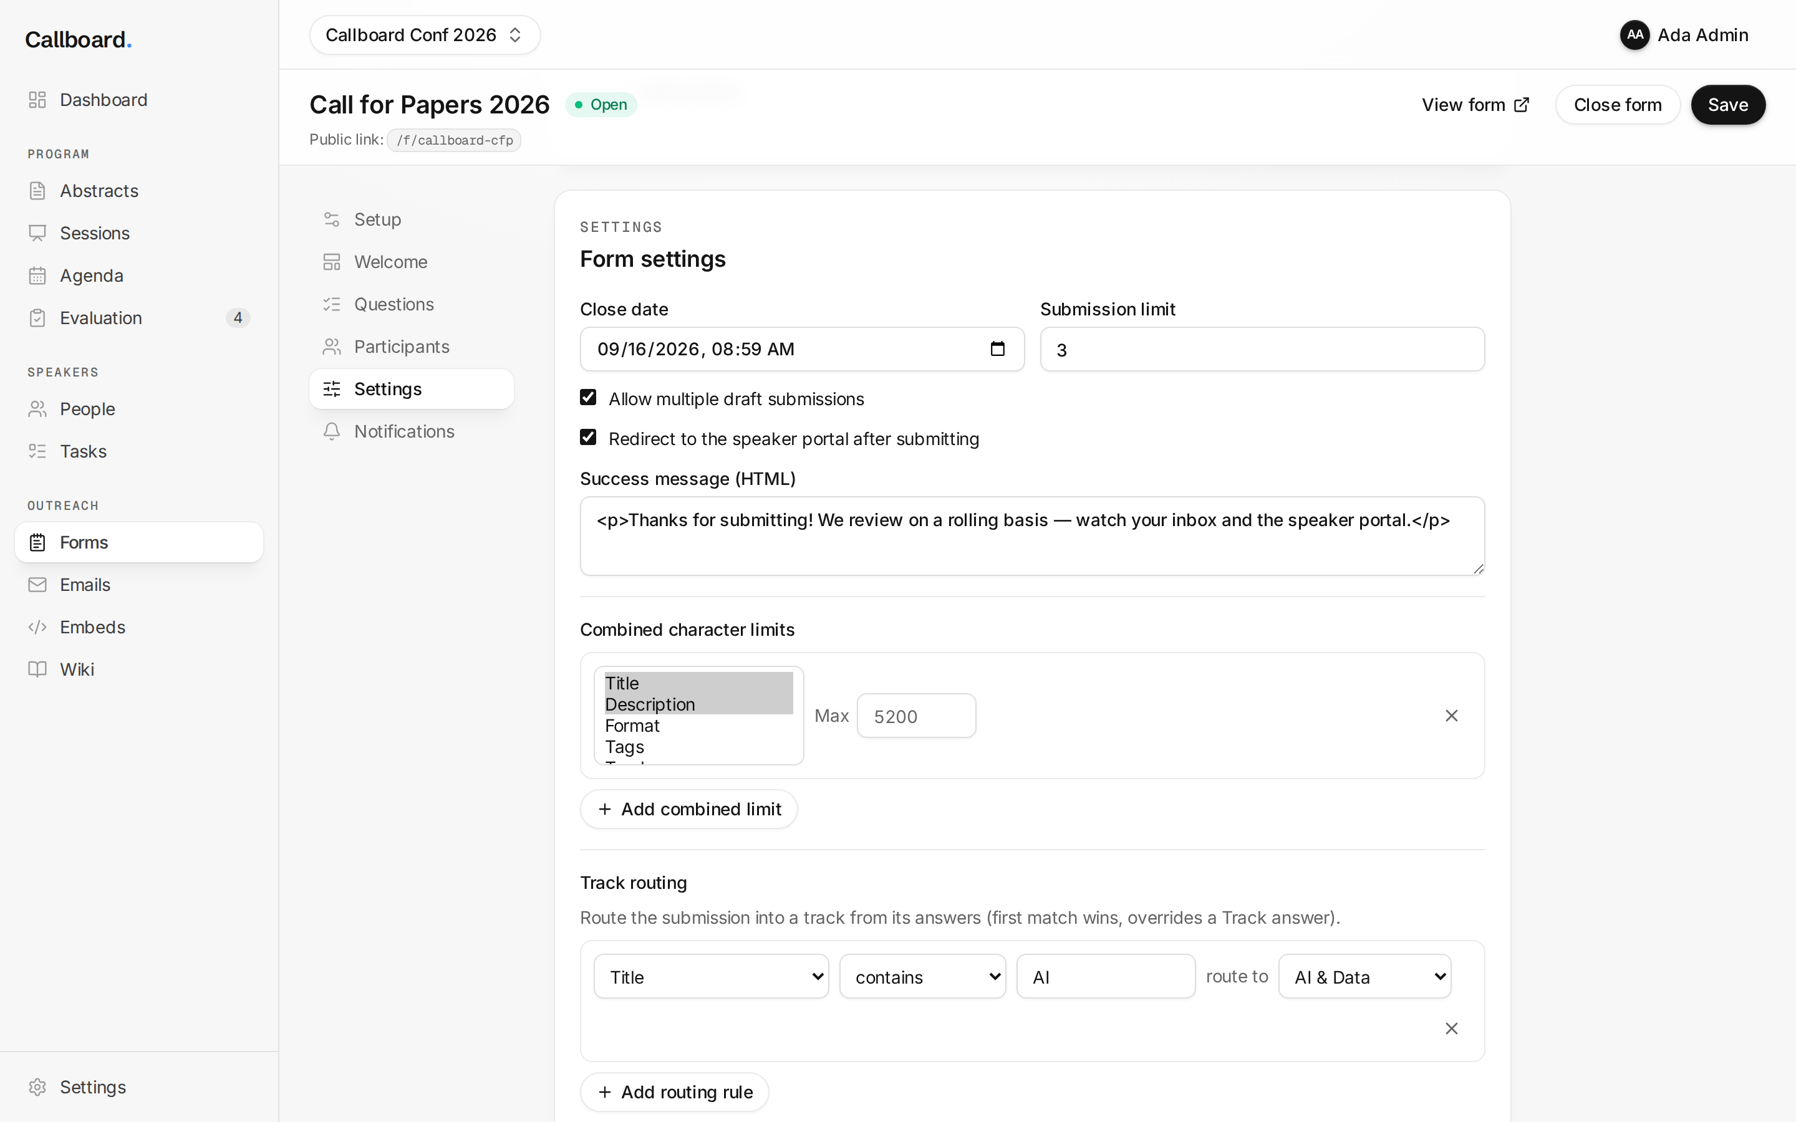Click the Ada Admin user name
The image size is (1796, 1122).
coord(1702,35)
